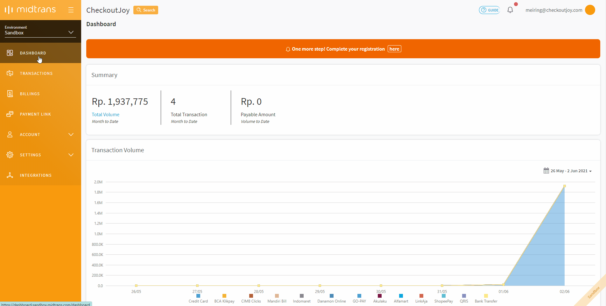The image size is (606, 306).
Task: Click the Rp. 0 payable value
Action: click(251, 102)
